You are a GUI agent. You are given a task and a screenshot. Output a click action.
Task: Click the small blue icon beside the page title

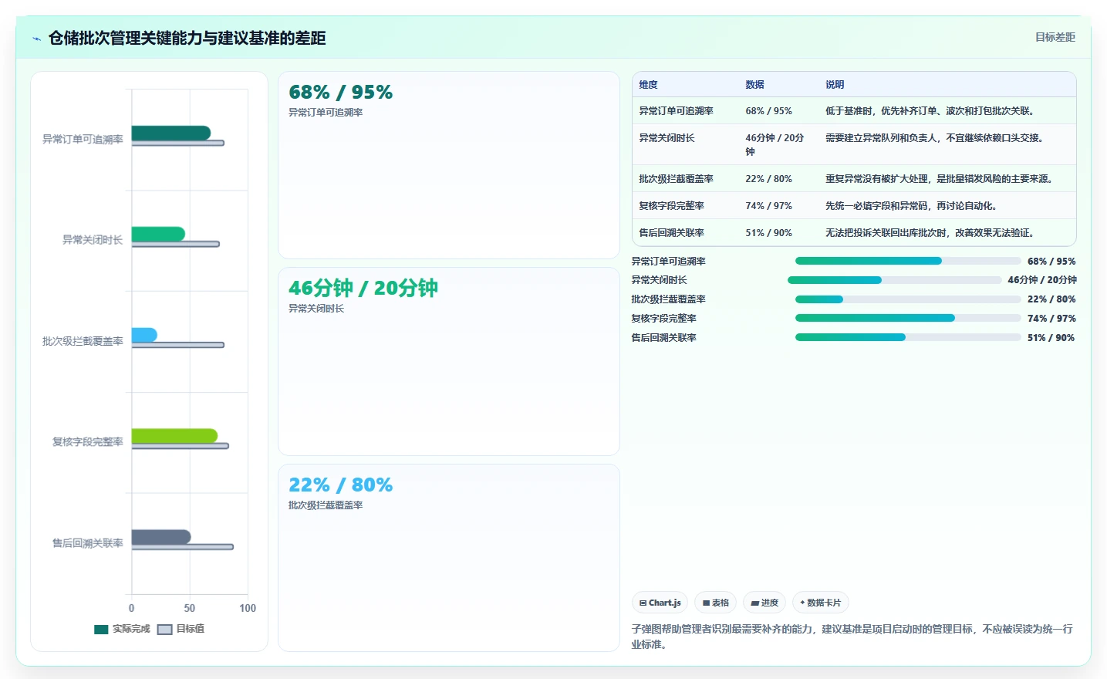[36, 39]
